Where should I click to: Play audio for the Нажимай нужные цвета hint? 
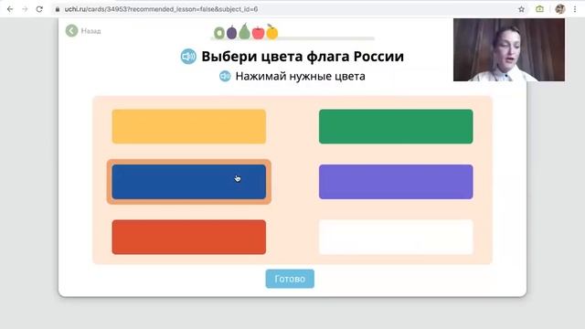[x=225, y=76]
